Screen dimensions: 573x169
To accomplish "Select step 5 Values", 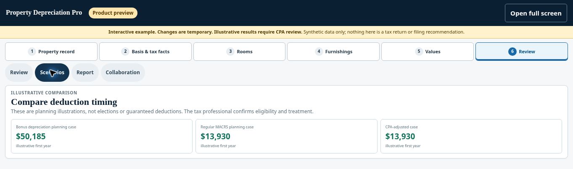I will pyautogui.click(x=428, y=52).
